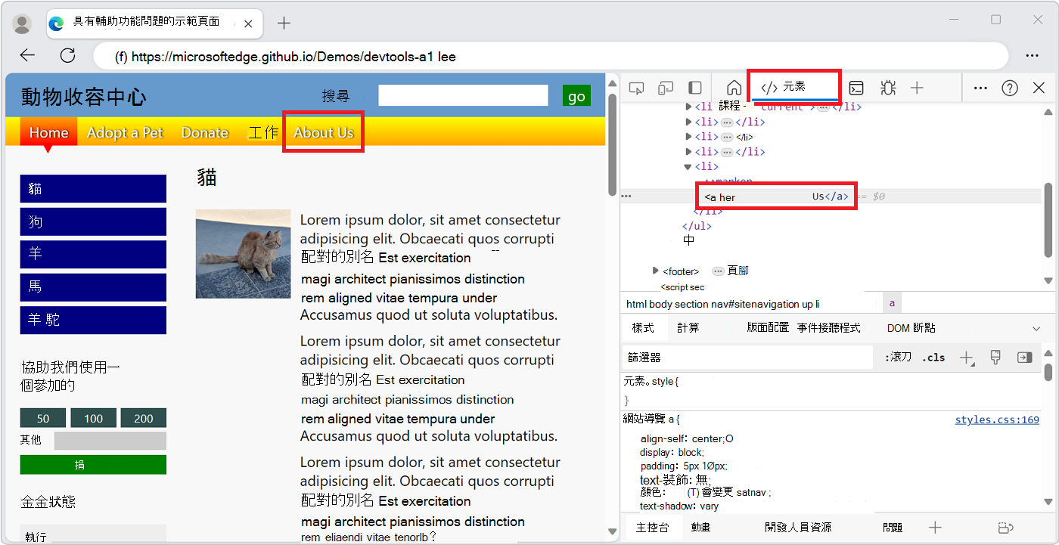Toggle the computed styles sidebar panel

coord(1024,357)
